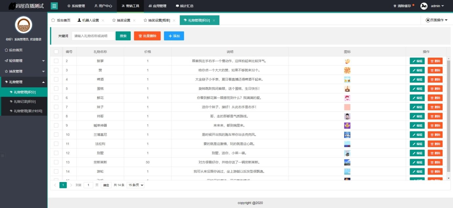Check the box for row 劳斯莱斯
The image size is (453, 208).
click(56, 162)
